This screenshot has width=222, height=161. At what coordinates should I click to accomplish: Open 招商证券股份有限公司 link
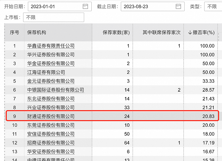point(51,143)
